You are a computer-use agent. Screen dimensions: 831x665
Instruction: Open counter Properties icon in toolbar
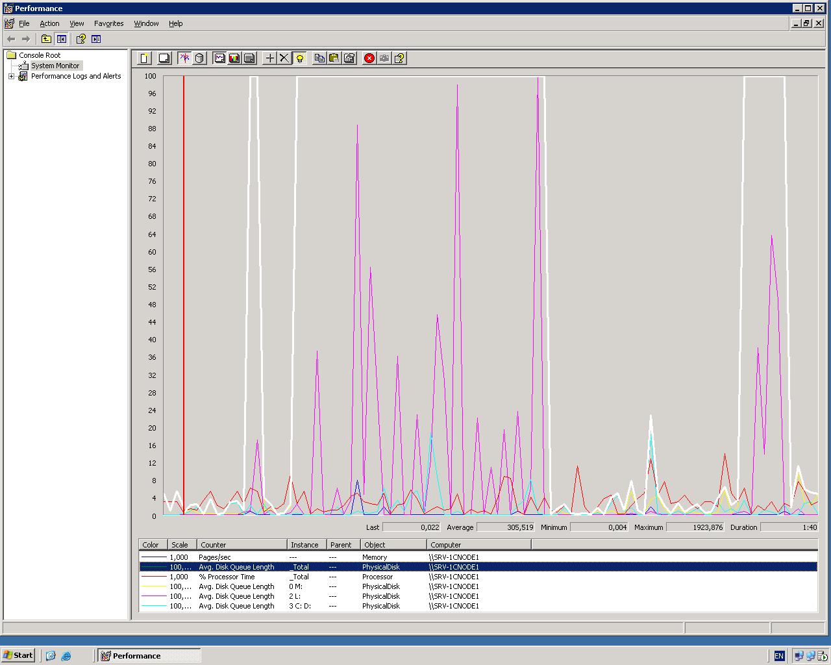pyautogui.click(x=349, y=58)
